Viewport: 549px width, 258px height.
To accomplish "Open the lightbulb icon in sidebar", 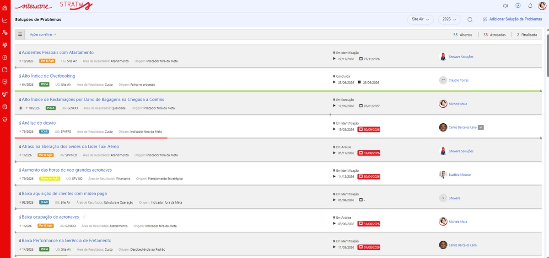I will tap(5, 94).
